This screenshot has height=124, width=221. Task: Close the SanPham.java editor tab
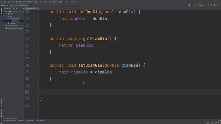pos(38,9)
